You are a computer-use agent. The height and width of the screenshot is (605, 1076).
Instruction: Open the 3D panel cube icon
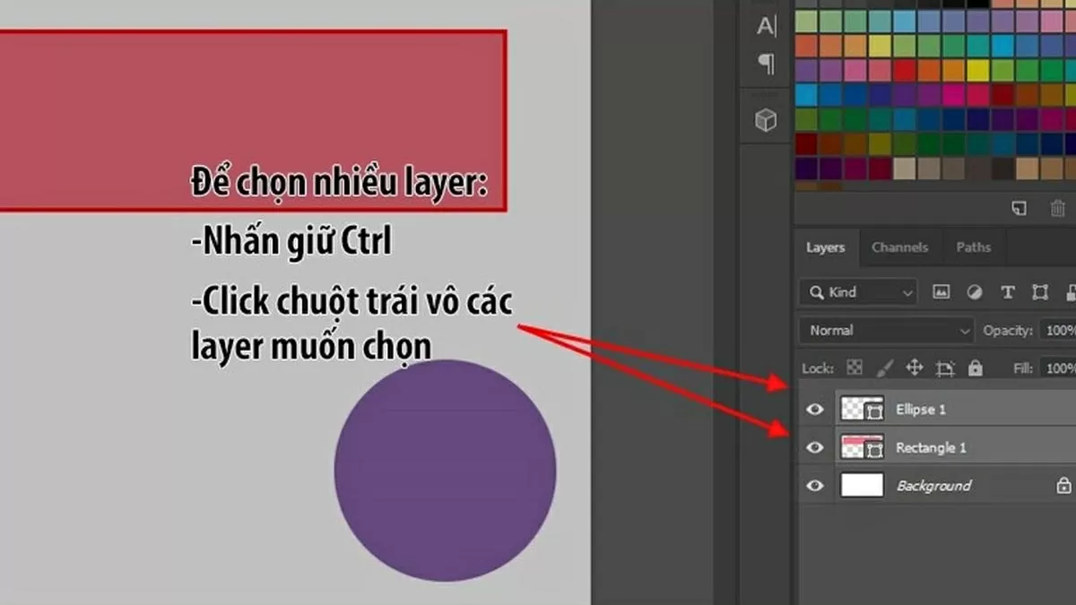coord(765,119)
